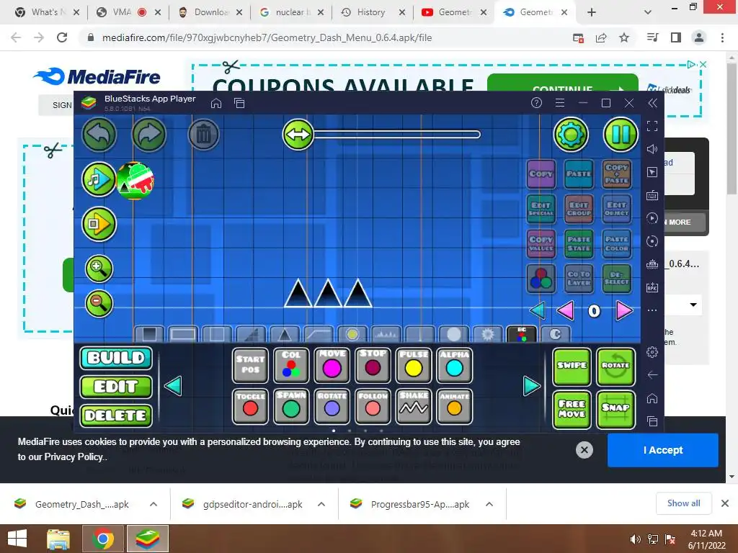The width and height of the screenshot is (738, 553).
Task: Select the Edit mode tab
Action: [116, 387]
